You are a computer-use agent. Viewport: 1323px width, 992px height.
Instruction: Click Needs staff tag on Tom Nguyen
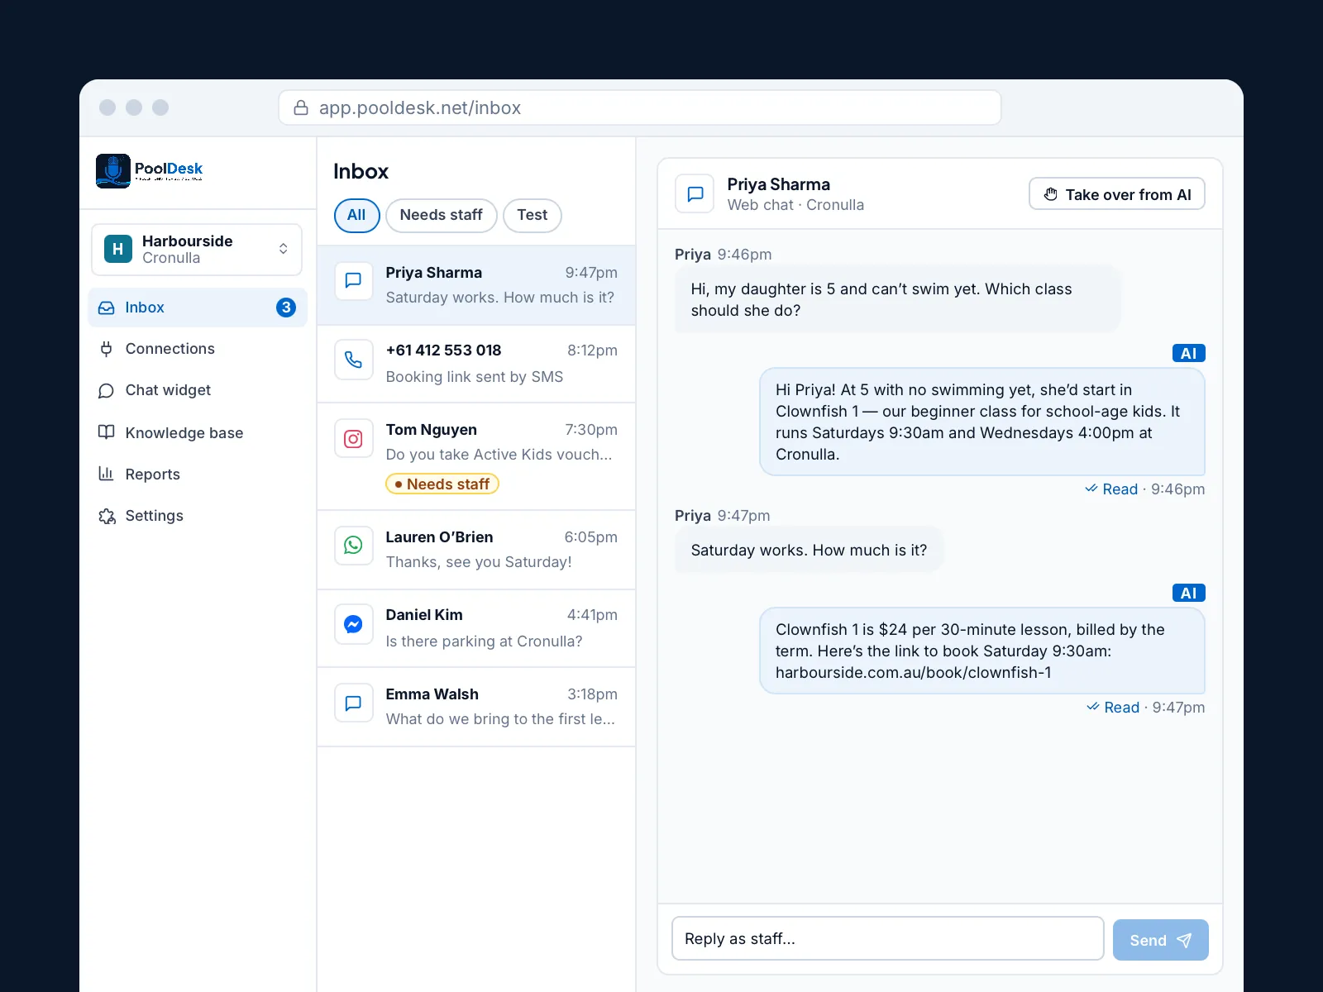point(442,484)
